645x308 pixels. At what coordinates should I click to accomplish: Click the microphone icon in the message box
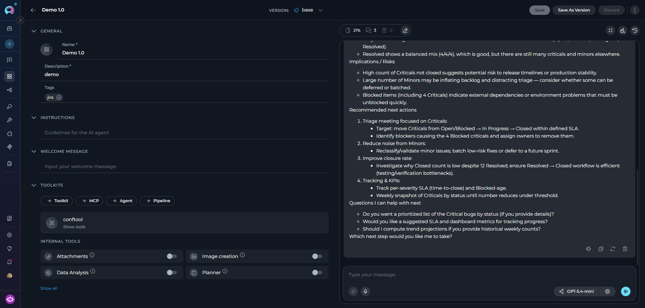365,291
